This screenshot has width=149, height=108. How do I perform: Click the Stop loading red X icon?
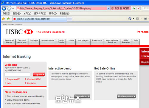[139, 8]
